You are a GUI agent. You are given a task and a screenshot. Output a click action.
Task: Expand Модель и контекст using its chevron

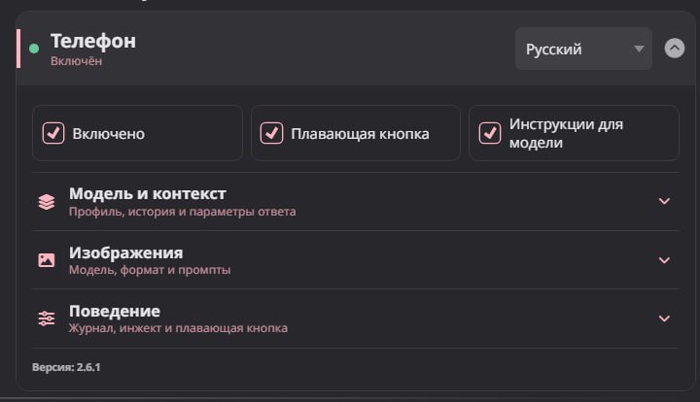point(664,201)
